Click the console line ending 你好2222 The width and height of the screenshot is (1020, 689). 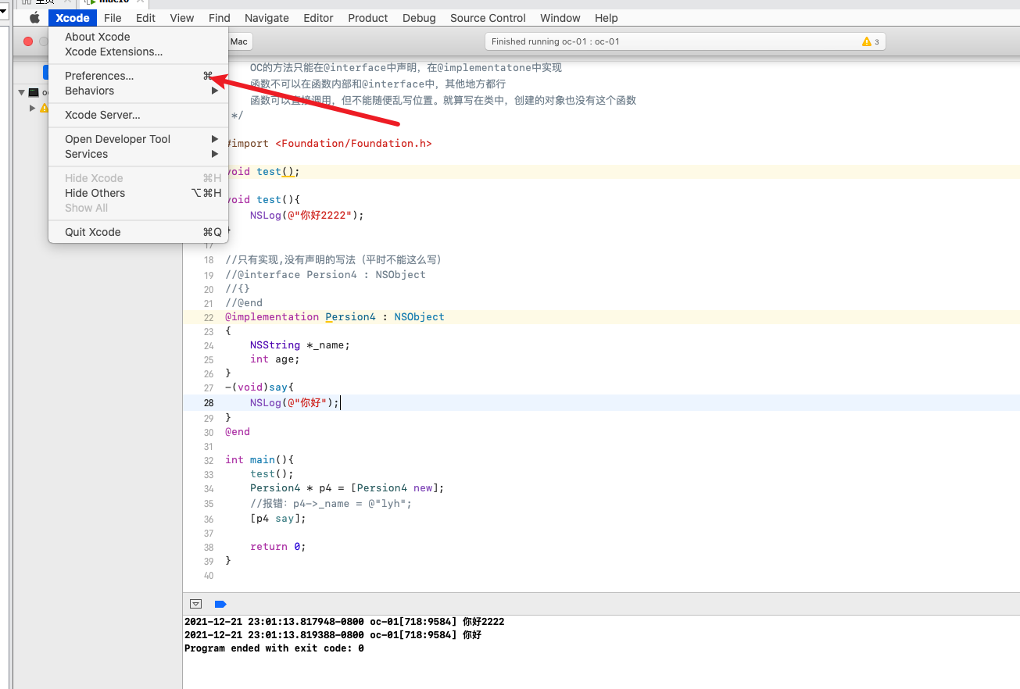click(x=344, y=622)
